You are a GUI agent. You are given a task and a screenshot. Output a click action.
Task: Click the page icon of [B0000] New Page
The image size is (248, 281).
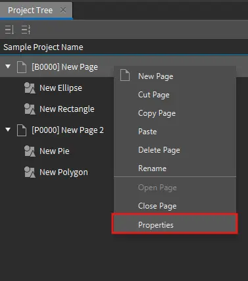click(x=22, y=67)
